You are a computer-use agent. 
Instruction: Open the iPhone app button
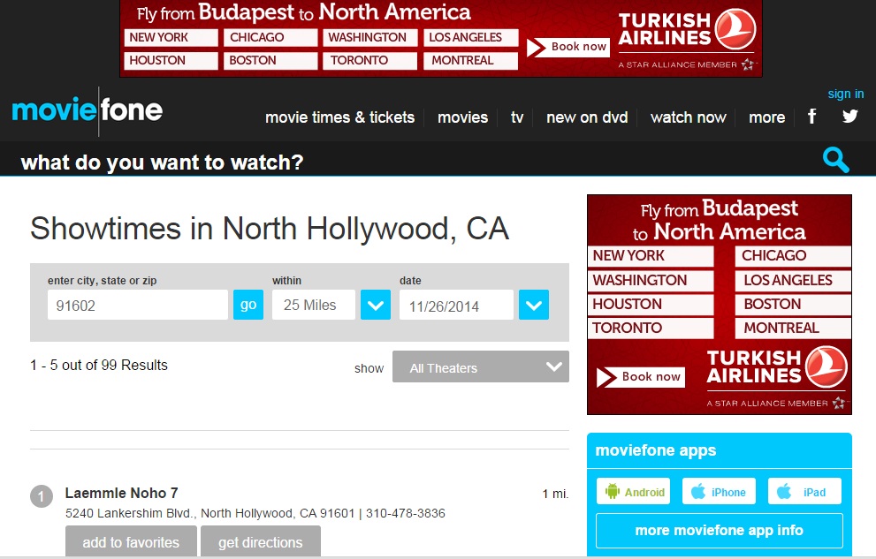coord(719,492)
